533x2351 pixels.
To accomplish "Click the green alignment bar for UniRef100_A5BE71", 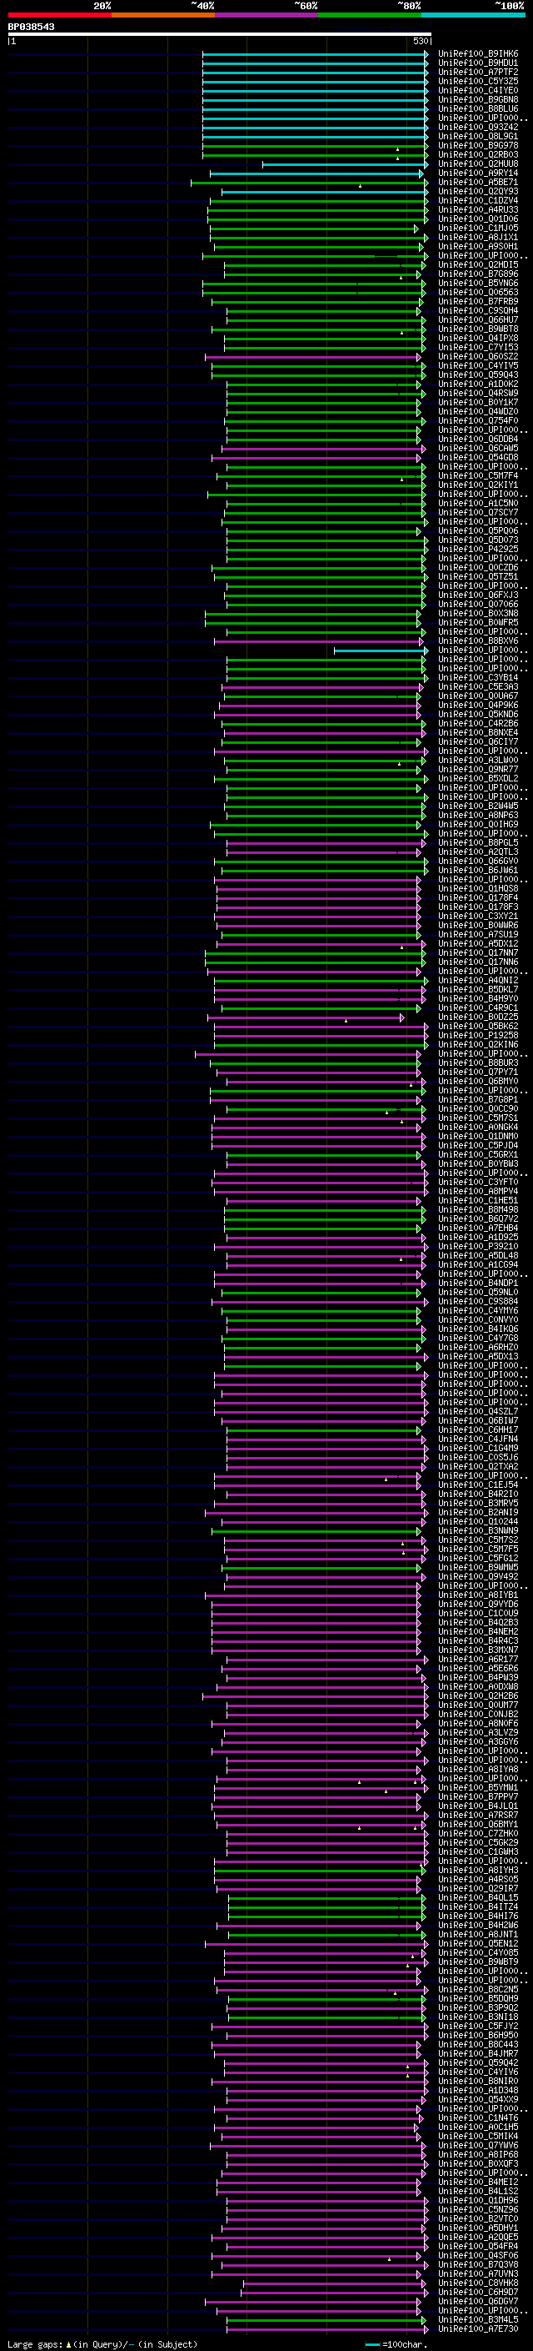I will (309, 183).
